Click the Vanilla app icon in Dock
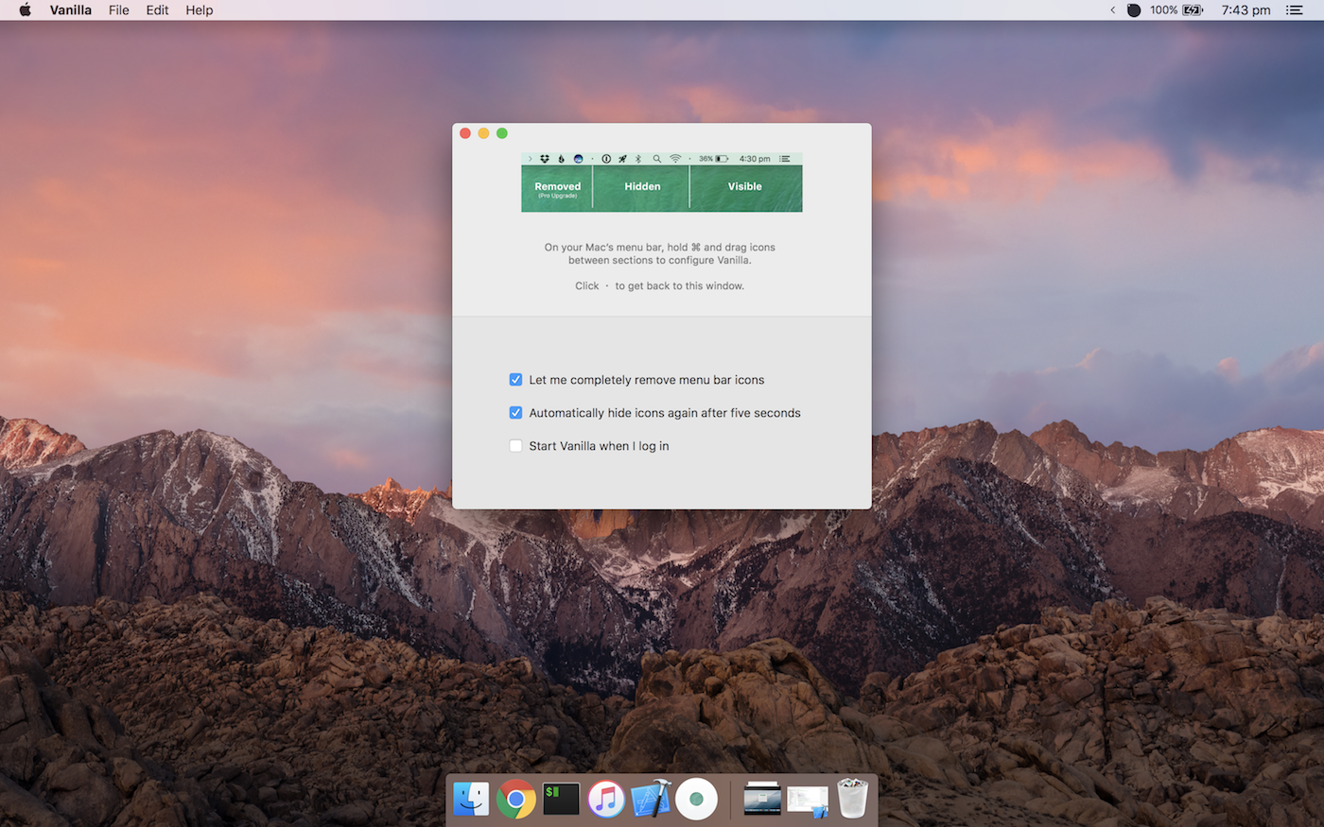 [x=696, y=799]
